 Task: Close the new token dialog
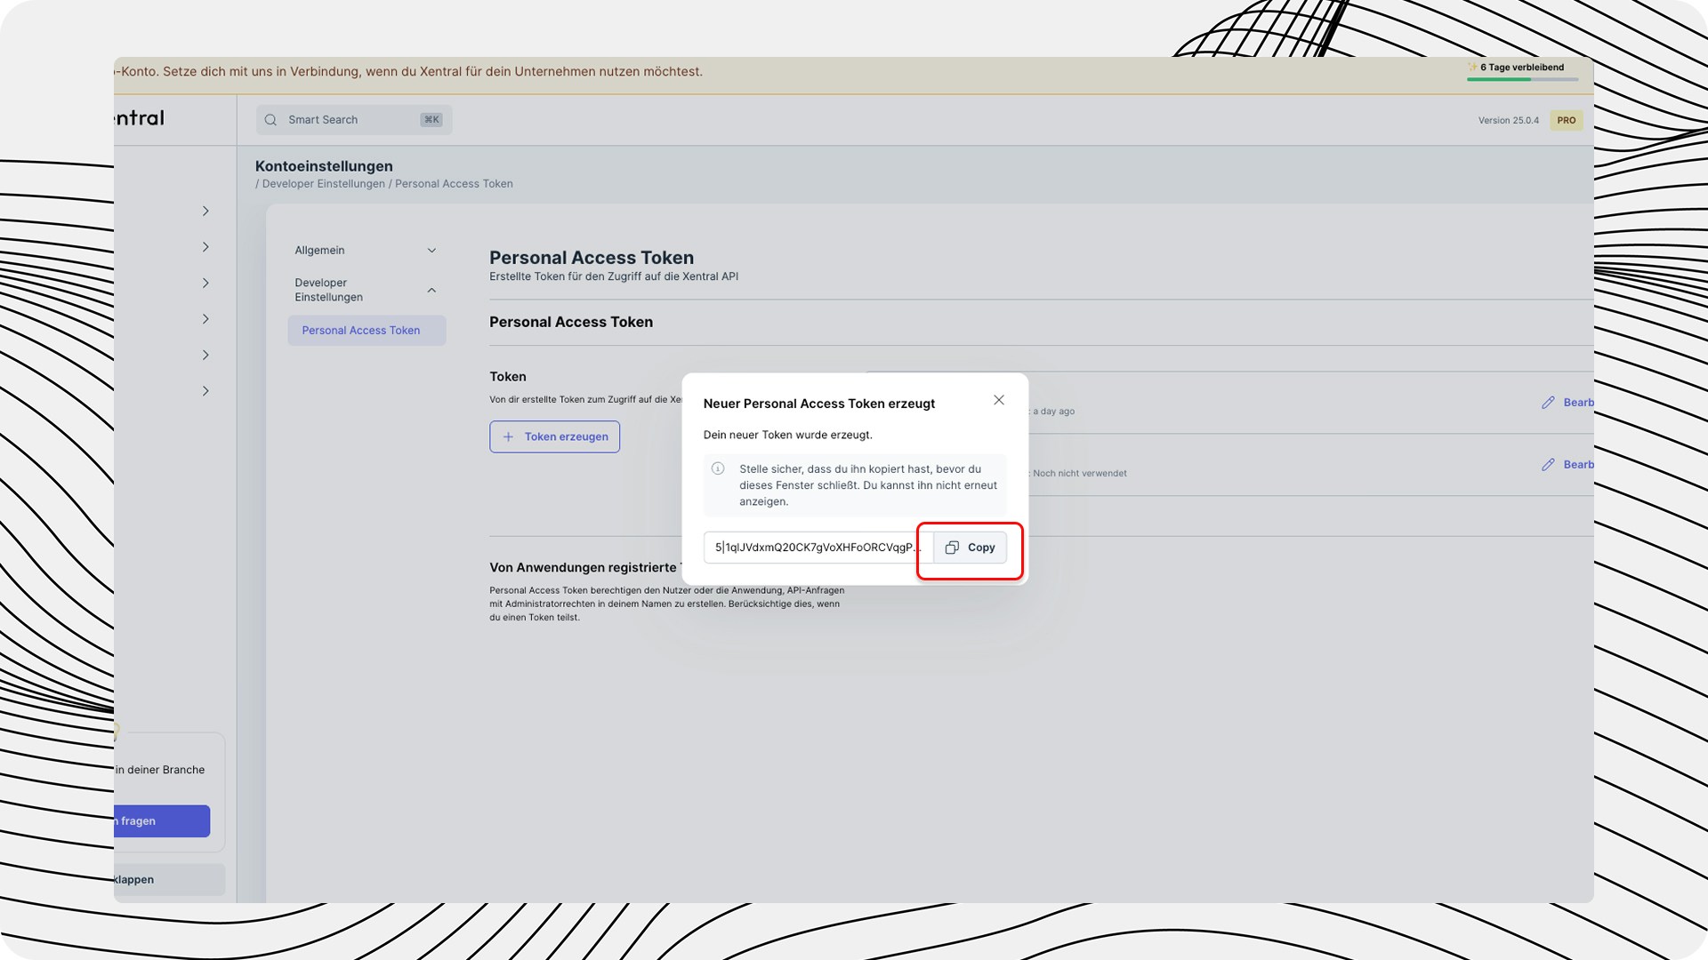[999, 400]
